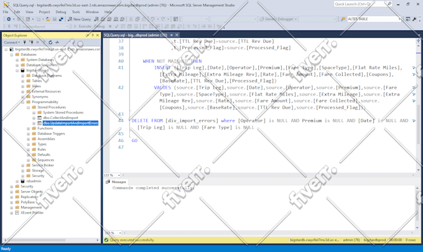Click the Solution Explorer window icon by the wrench
423x252 pixels.
point(408,19)
